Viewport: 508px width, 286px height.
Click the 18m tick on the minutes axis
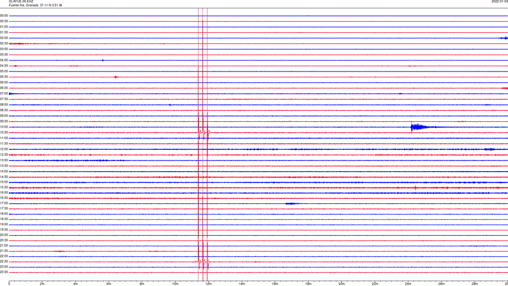[x=309, y=284]
